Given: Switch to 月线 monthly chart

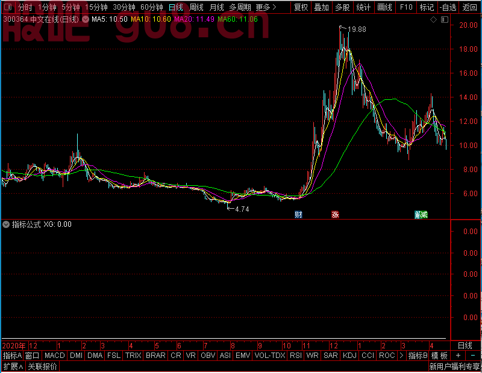Looking at the screenshot, I should [216, 7].
